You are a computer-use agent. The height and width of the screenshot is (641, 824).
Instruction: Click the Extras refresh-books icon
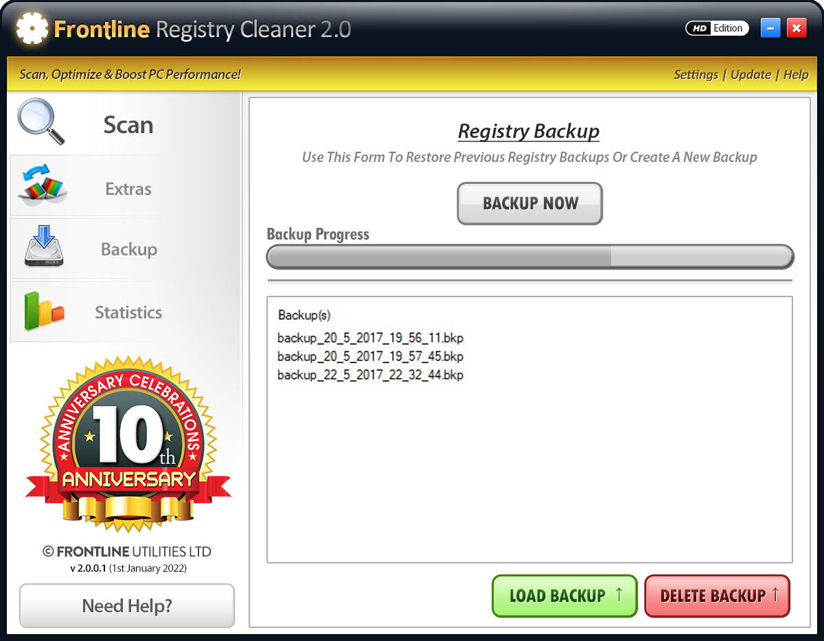(x=43, y=185)
